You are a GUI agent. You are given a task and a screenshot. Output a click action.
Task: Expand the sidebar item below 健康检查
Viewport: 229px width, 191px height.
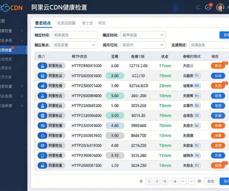tap(22, 40)
